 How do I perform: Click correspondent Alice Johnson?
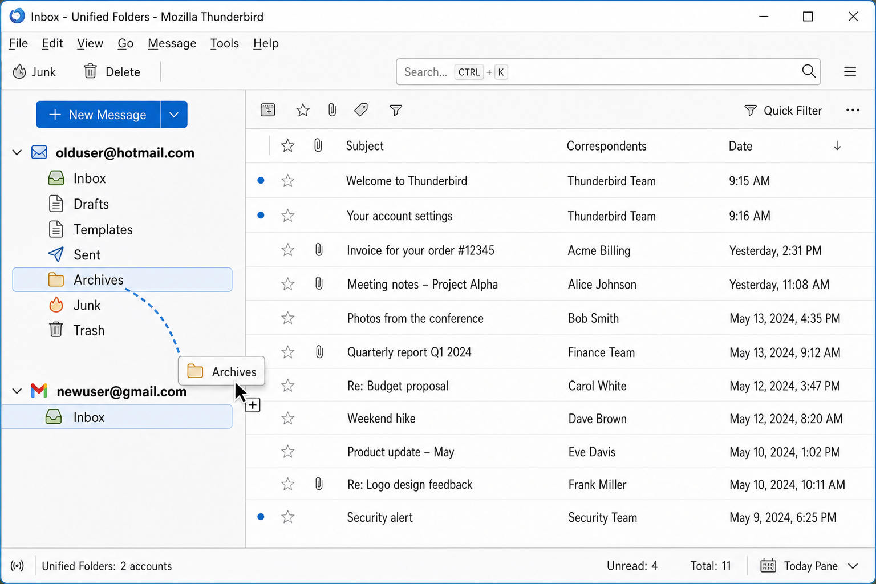[x=602, y=285]
